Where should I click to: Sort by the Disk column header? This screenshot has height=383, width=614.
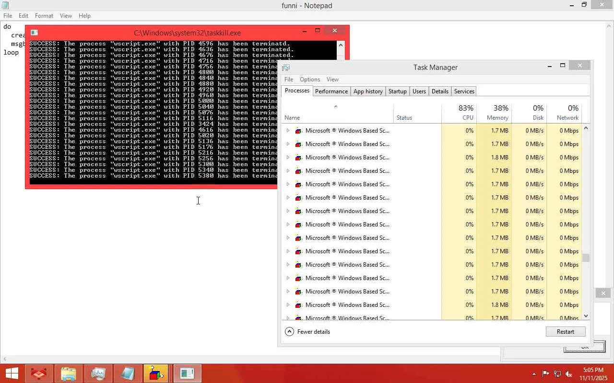(529, 113)
